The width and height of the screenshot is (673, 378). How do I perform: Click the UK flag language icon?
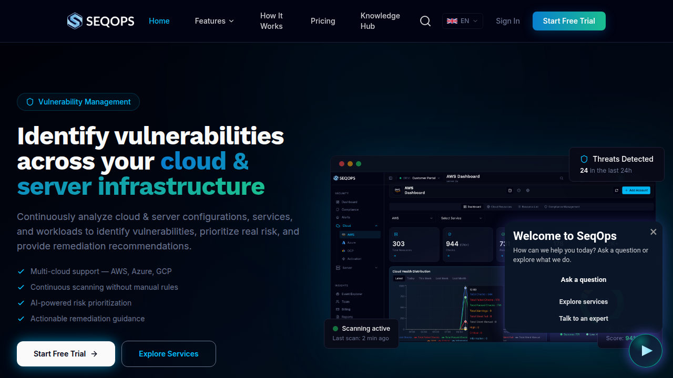coord(452,21)
